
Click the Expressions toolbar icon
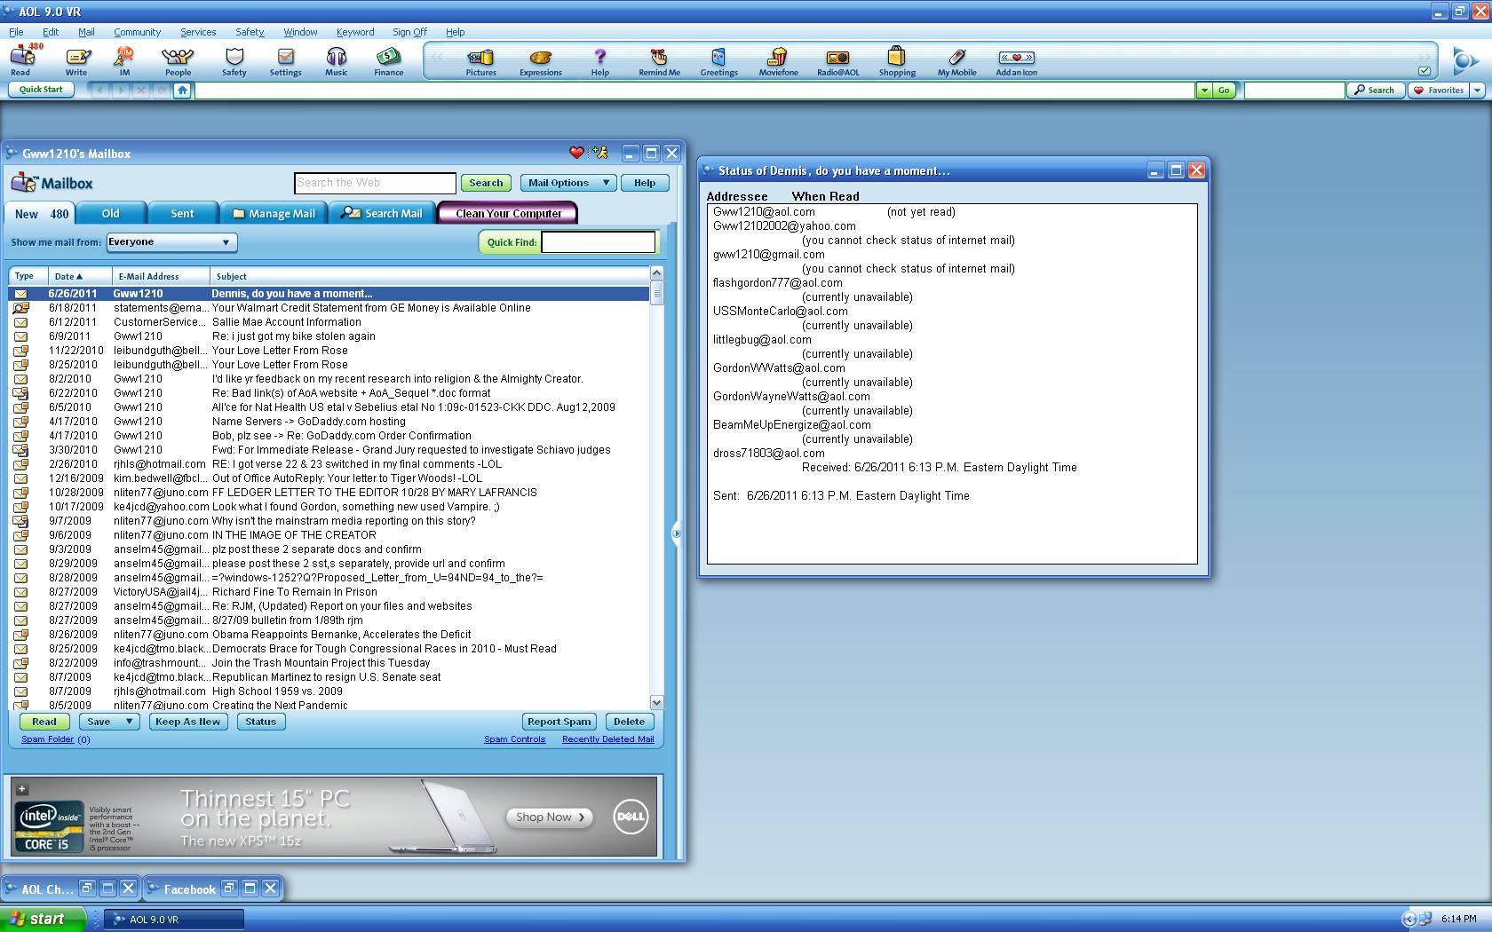[x=540, y=62]
